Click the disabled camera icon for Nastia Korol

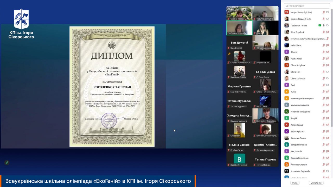click(328, 59)
